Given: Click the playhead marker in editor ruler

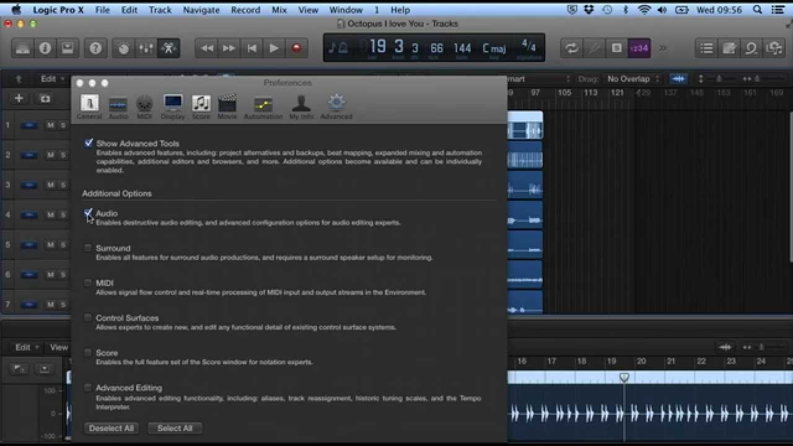Looking at the screenshot, I should (x=624, y=377).
